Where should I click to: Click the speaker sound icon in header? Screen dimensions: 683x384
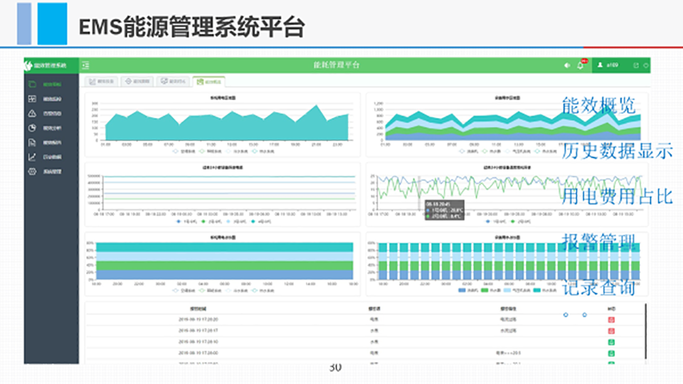click(x=567, y=65)
